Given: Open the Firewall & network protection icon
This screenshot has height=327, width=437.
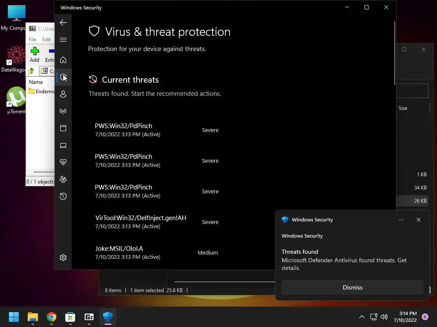Looking at the screenshot, I should click(x=63, y=111).
